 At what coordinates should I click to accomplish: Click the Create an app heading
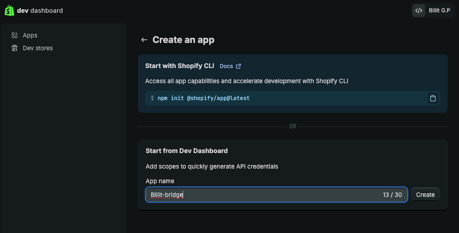click(183, 40)
